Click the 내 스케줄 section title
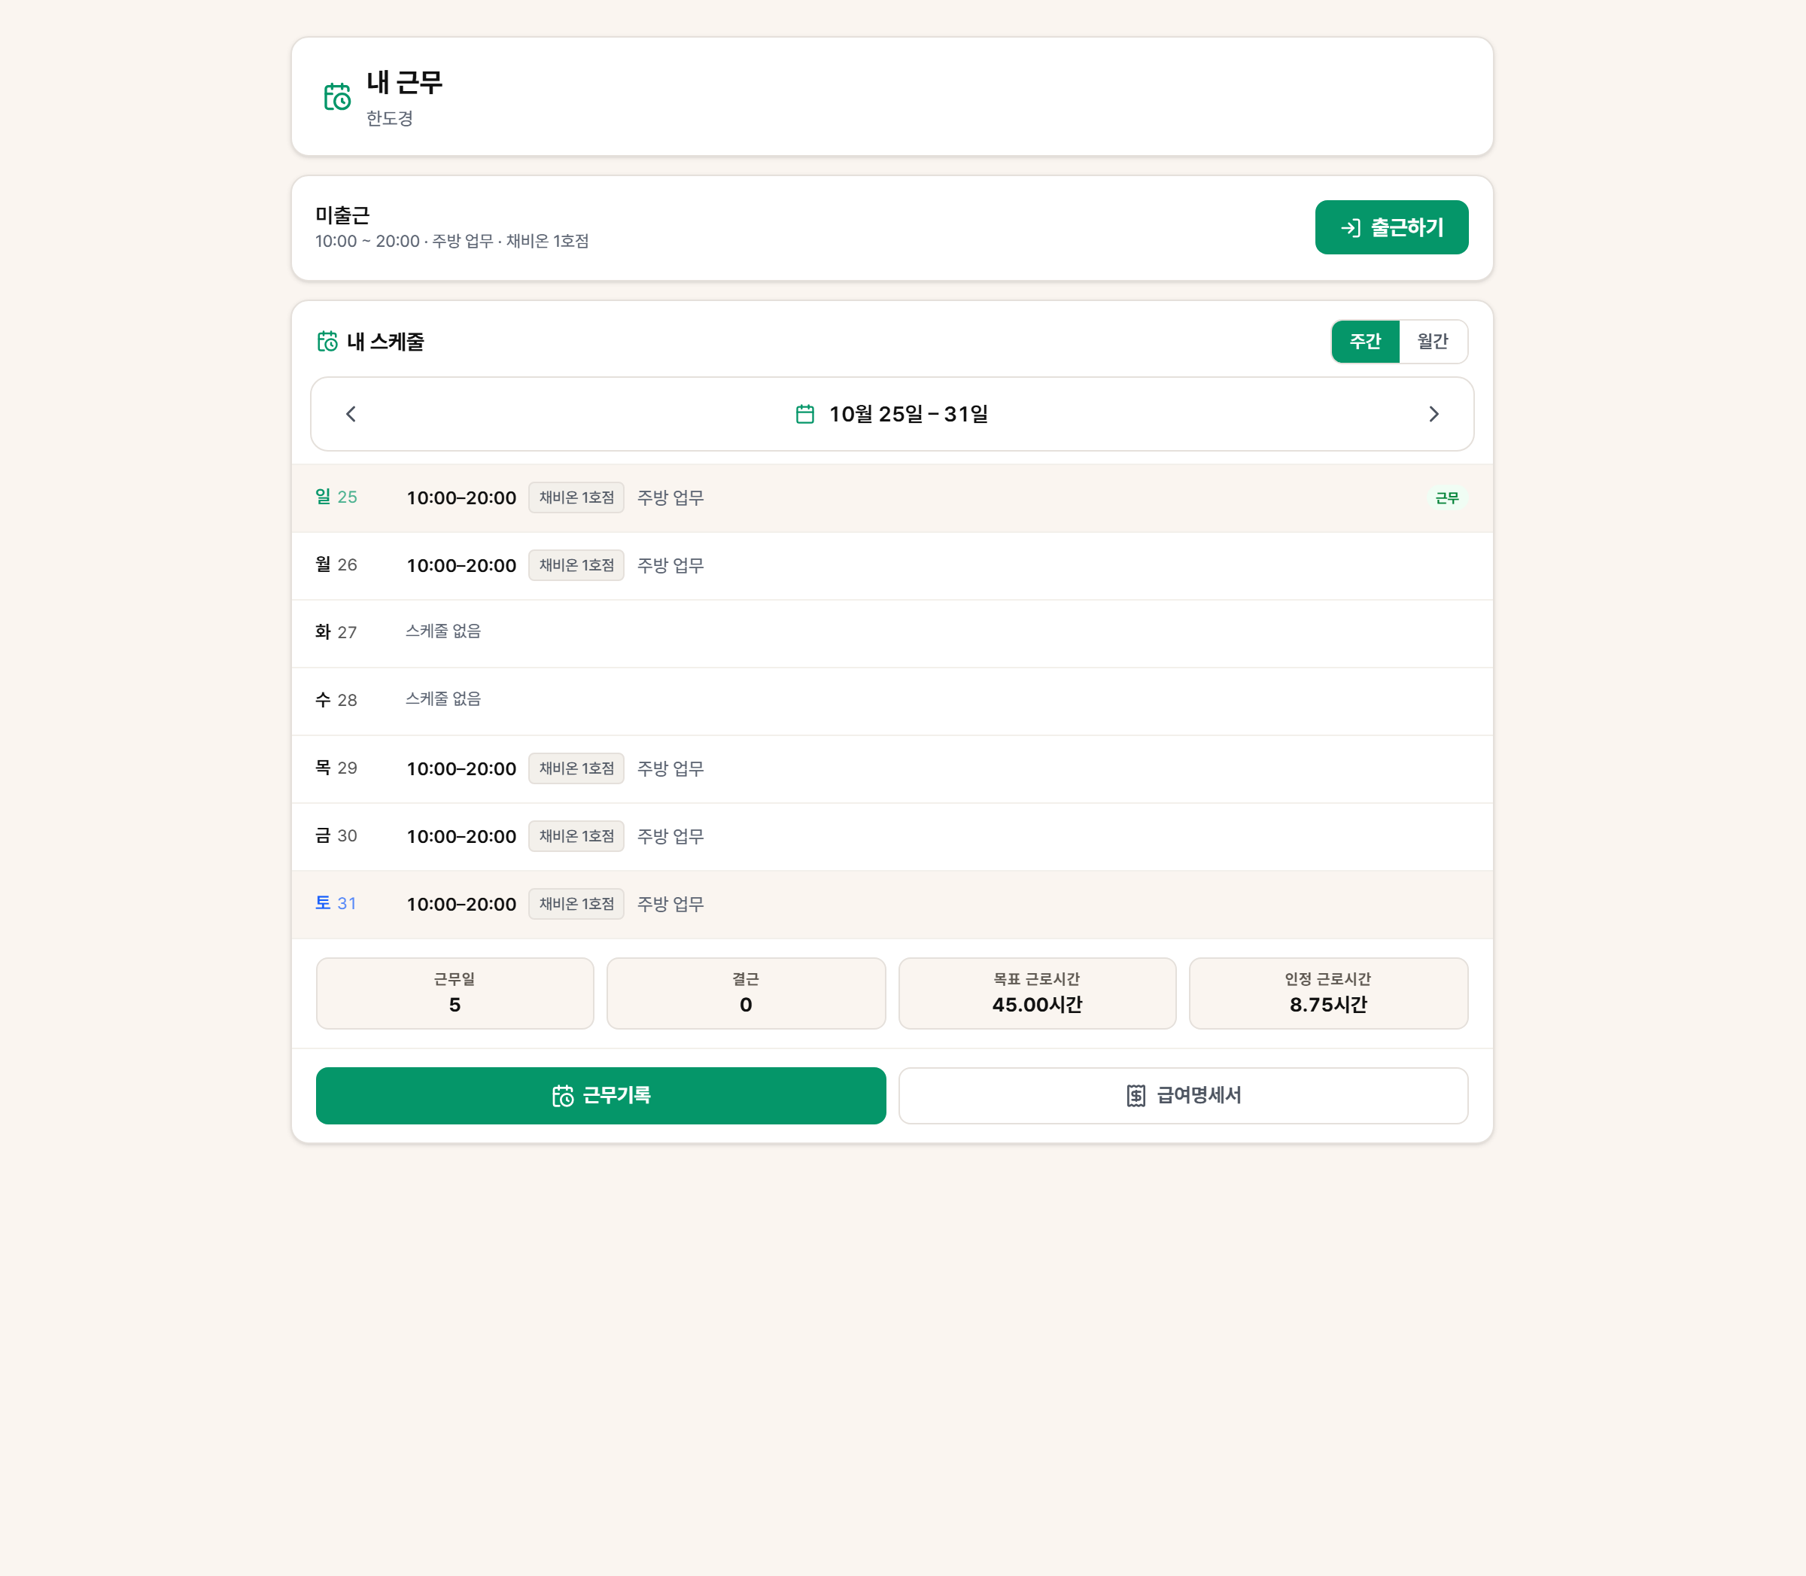1806x1576 pixels. tap(385, 341)
